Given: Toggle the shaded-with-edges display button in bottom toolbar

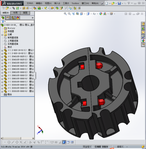Looking at the screenshot, I should [x=64, y=142].
